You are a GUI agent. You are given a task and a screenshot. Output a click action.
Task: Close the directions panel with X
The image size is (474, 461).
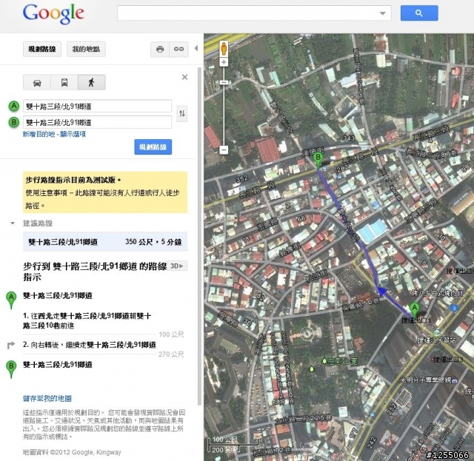[184, 77]
